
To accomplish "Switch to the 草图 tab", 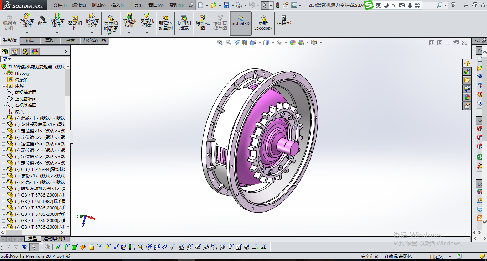I will click(50, 41).
